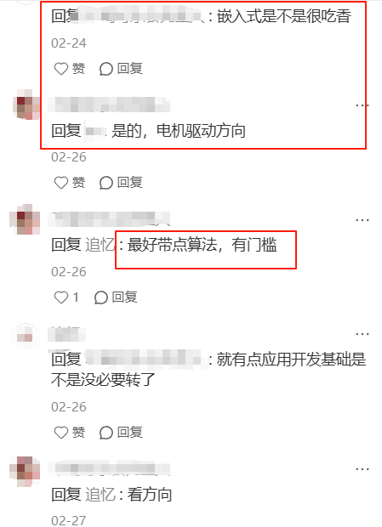This screenshot has width=382, height=527.
Task: Open more options for 电机驱动方向 comment
Action: pyautogui.click(x=362, y=105)
